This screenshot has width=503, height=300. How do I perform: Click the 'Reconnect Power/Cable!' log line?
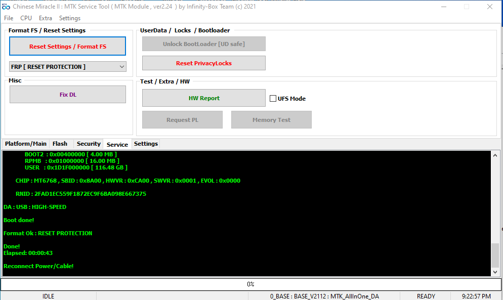pyautogui.click(x=38, y=266)
